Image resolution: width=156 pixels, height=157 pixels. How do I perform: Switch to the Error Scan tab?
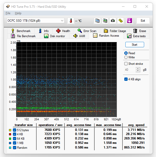[x=87, y=31]
